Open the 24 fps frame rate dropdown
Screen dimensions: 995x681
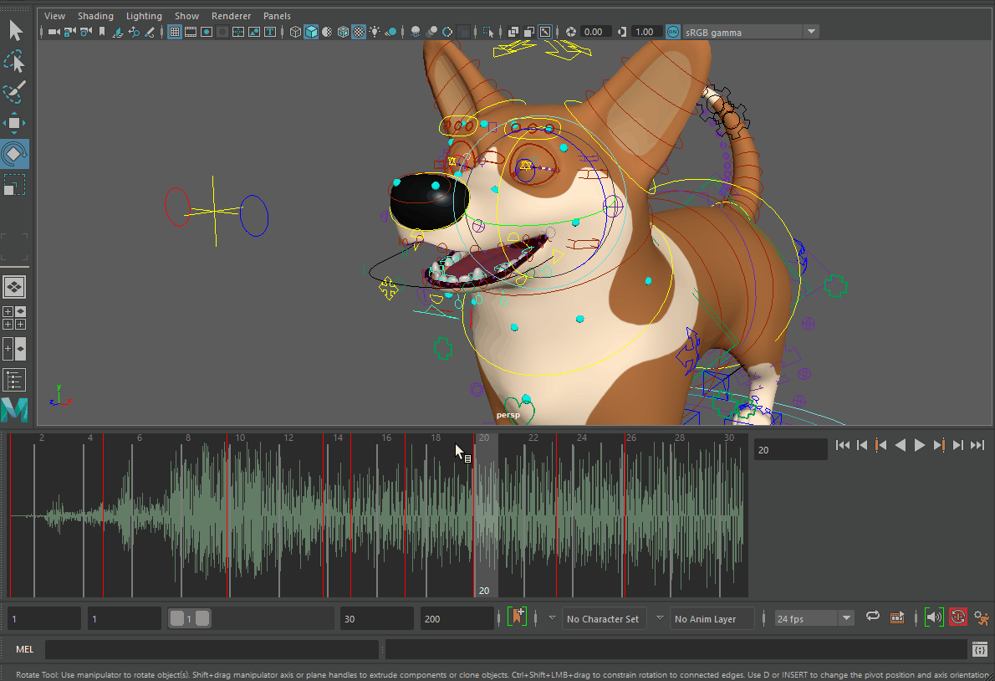click(846, 619)
